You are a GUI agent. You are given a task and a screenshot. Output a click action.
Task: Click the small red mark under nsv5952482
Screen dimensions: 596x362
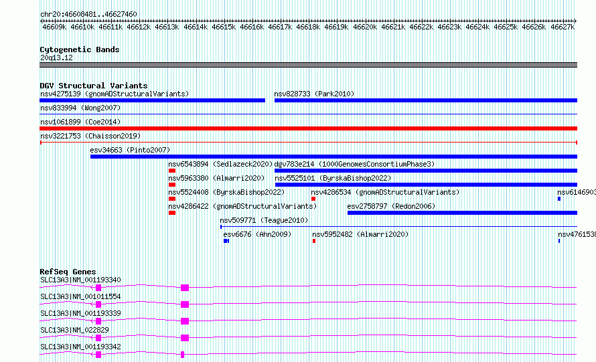point(314,241)
